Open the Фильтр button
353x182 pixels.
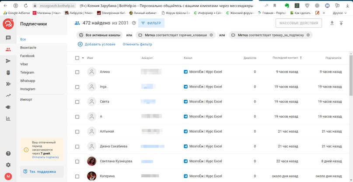point(151,23)
